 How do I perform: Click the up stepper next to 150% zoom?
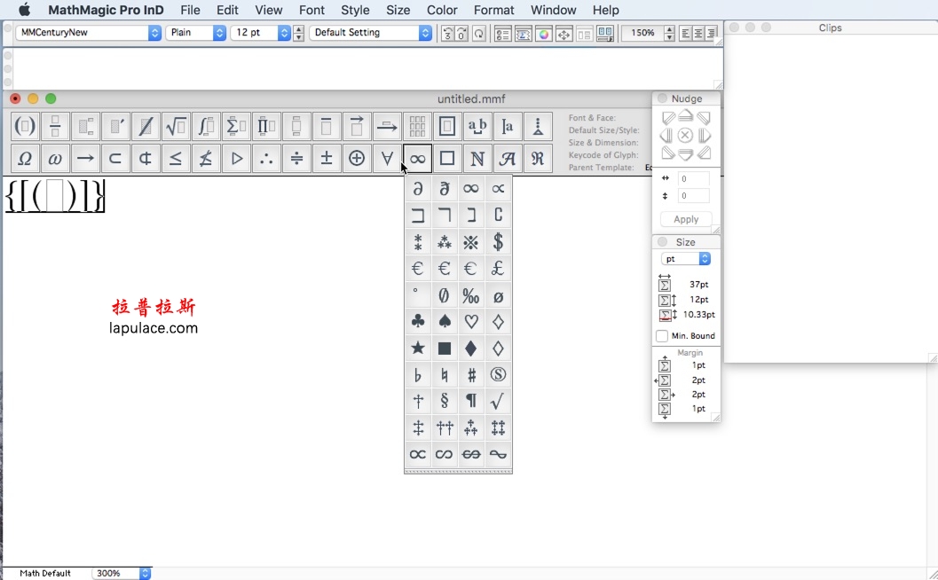pyautogui.click(x=667, y=28)
